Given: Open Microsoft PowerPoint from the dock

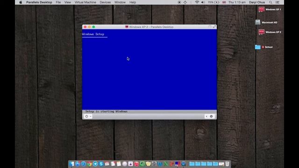Looking at the screenshot, I should point(172,164).
